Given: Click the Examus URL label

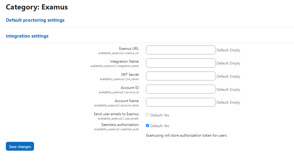Looking at the screenshot, I should pyautogui.click(x=129, y=49).
